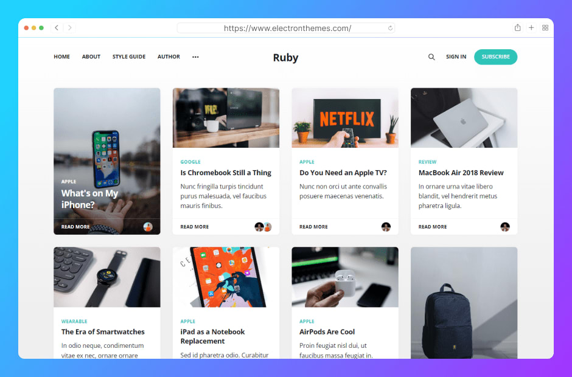Screen dimensions: 572x377
Task: Click Read More under Is Chromebook Still a Thing
Action: tap(195, 227)
